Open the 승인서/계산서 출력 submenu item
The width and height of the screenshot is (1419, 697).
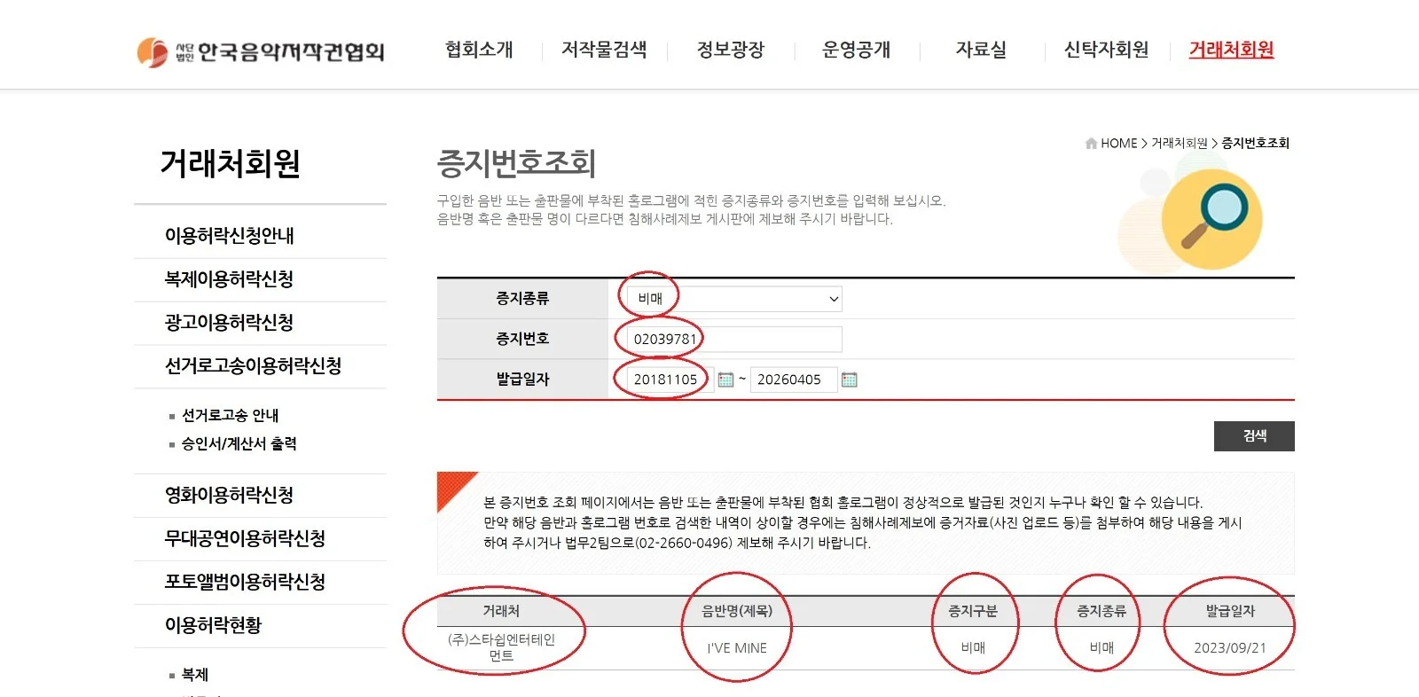(x=239, y=443)
